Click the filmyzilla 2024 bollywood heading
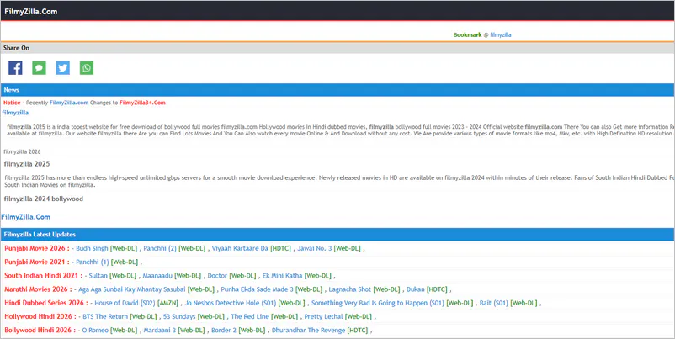 coord(44,199)
